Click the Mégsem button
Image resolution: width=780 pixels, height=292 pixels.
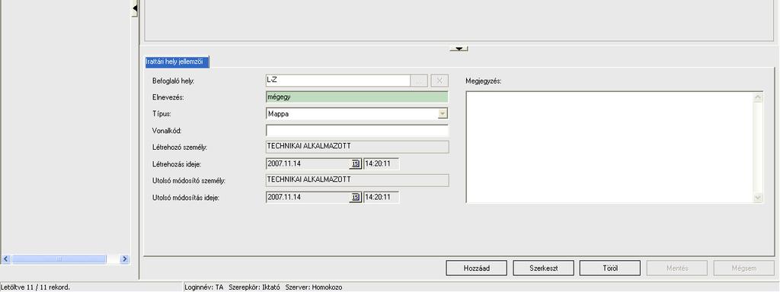click(744, 268)
